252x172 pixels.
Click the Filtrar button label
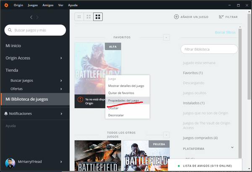231,17
